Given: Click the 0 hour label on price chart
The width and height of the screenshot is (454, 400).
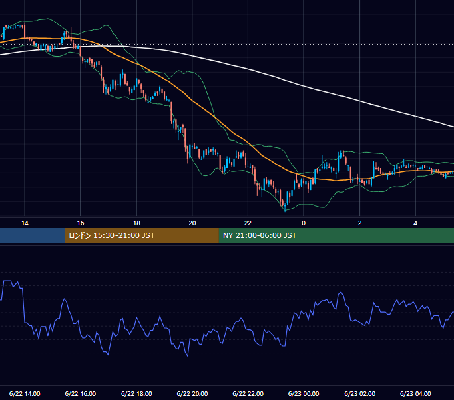Looking at the screenshot, I should tap(304, 223).
